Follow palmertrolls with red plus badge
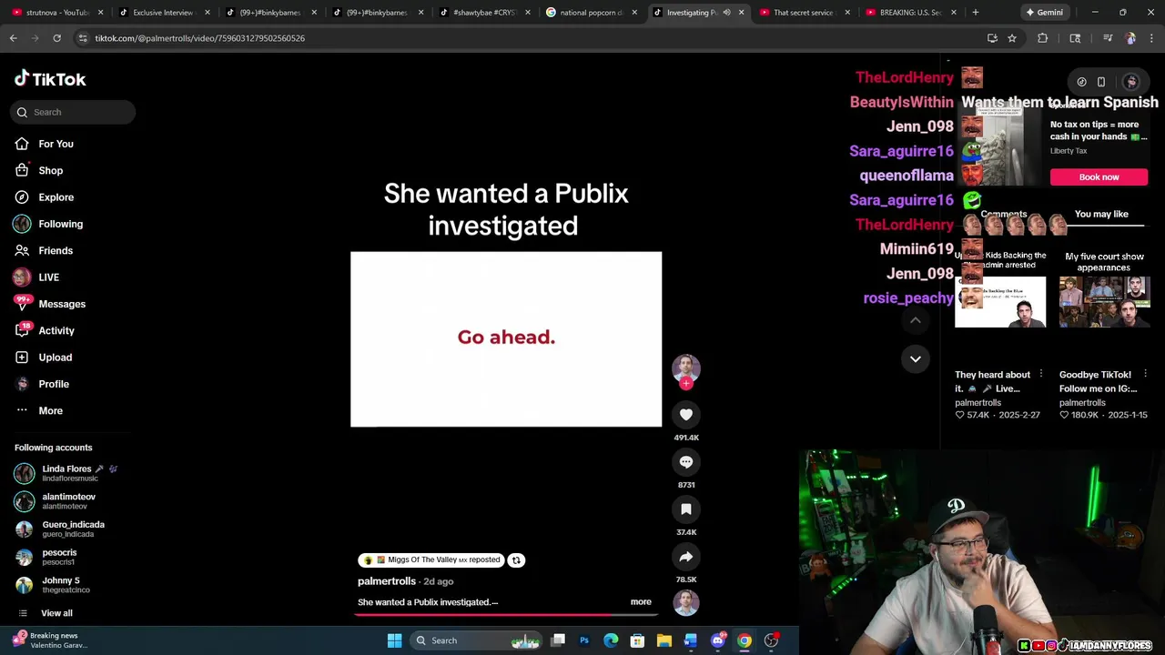The image size is (1165, 655). [x=686, y=384]
